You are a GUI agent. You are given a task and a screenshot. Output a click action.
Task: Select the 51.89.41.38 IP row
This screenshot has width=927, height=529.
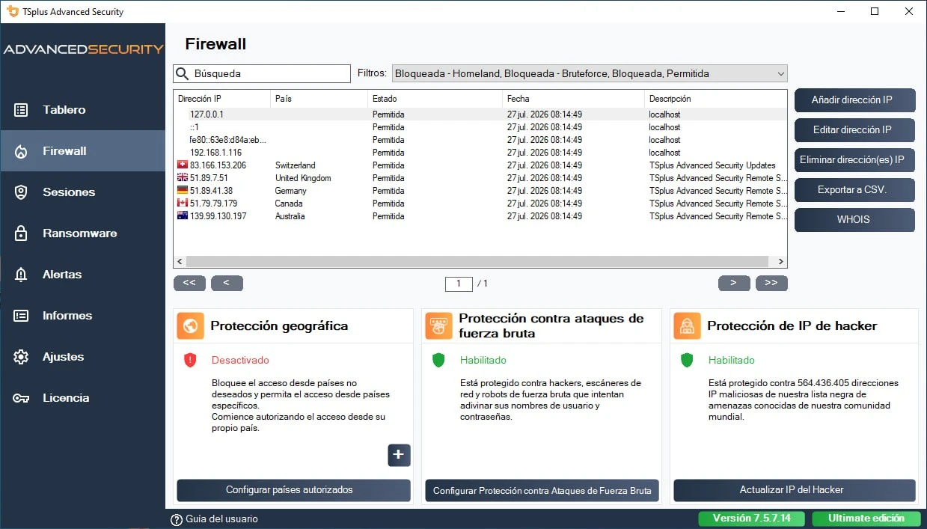tap(480, 191)
